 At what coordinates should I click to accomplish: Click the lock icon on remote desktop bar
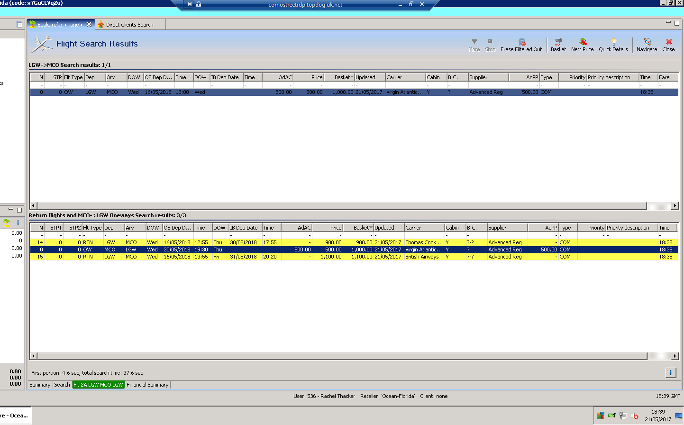[x=199, y=4]
